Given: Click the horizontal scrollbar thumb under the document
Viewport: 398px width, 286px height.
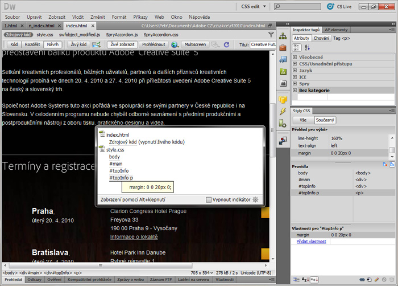Looking at the screenshot, I should point(101,265).
